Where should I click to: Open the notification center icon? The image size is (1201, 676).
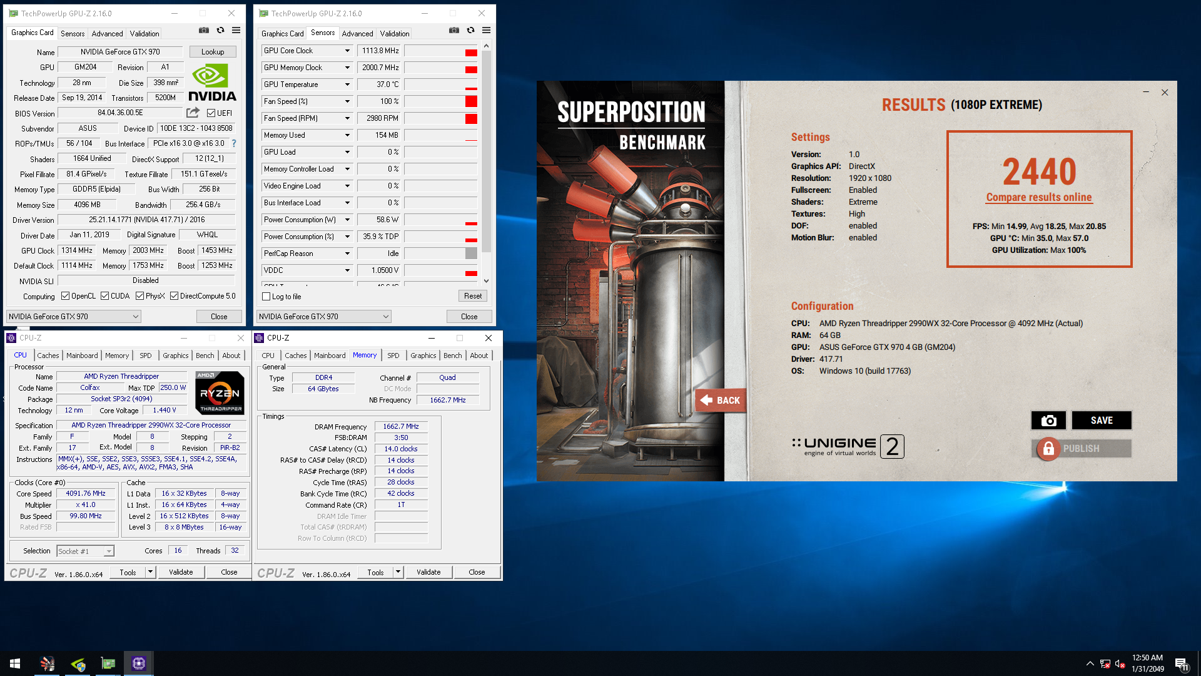[x=1182, y=664]
